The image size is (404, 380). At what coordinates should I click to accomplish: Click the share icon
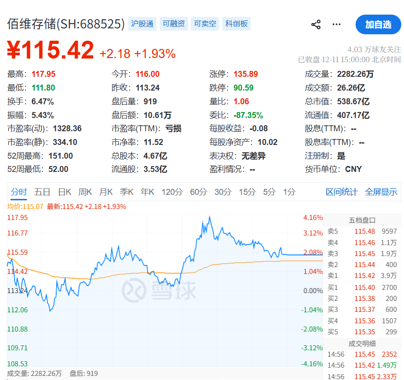[x=316, y=25]
